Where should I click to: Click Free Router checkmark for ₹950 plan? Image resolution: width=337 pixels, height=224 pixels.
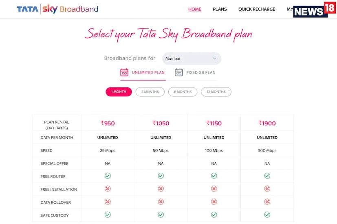click(x=108, y=176)
